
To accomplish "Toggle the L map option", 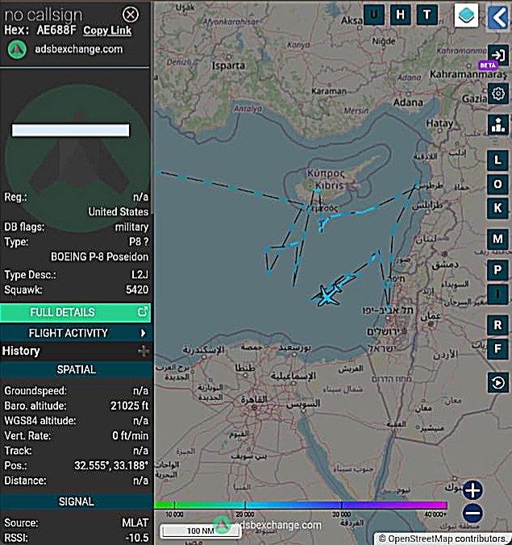I will pyautogui.click(x=497, y=160).
